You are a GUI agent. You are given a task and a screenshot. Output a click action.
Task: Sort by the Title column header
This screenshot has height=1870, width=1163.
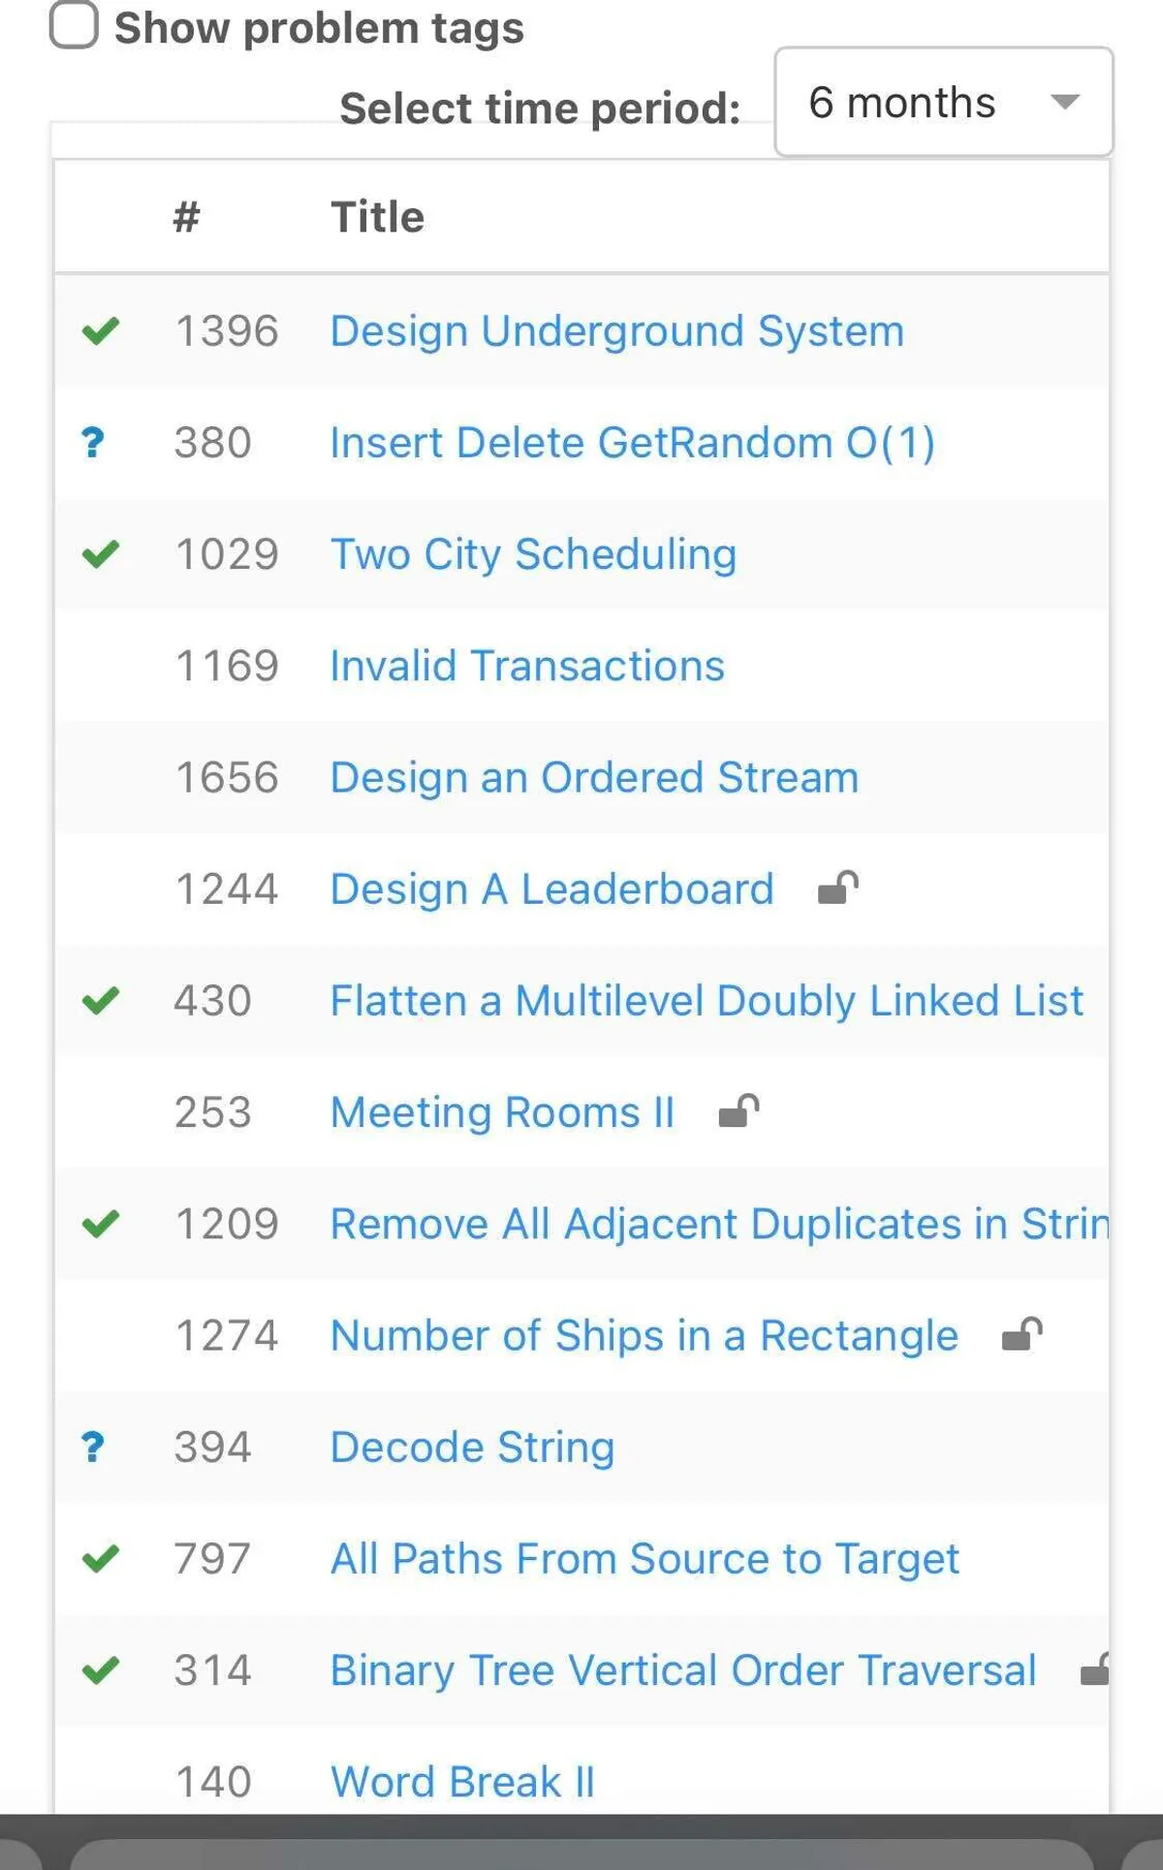[377, 217]
